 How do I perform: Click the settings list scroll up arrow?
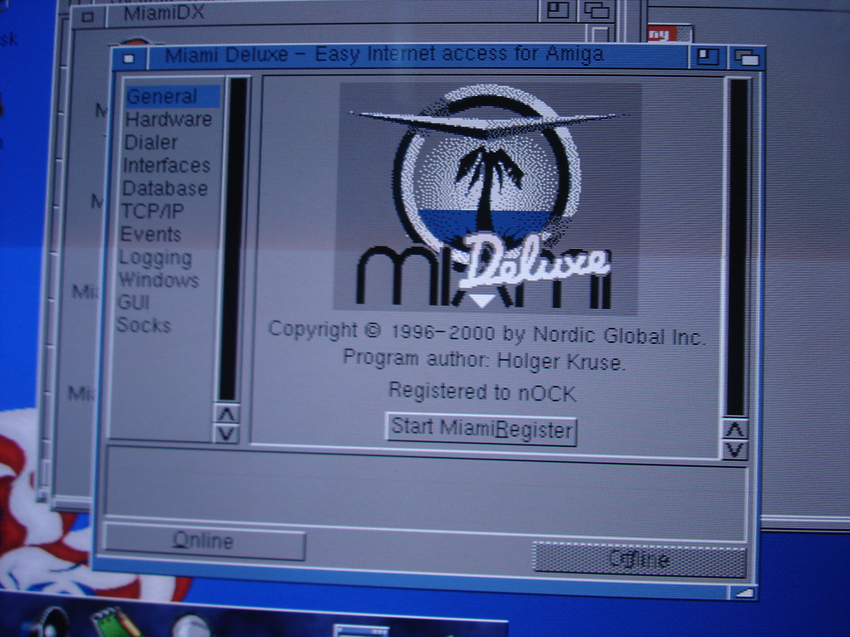[x=227, y=415]
